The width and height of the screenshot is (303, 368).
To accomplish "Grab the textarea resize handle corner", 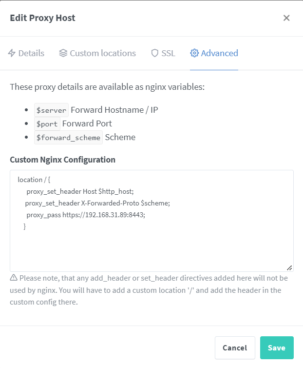I will 290,268.
